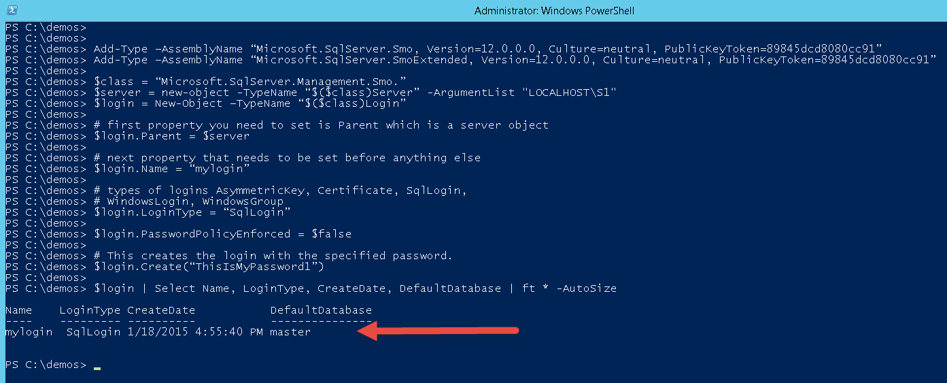Click the $login.LoginType = "SqlLogin" line
Image resolution: width=947 pixels, height=383 pixels.
192,212
